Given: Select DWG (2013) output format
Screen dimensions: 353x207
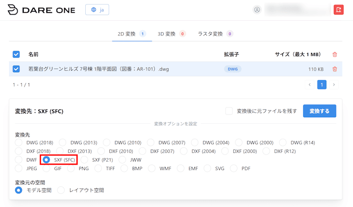Looking at the screenshot, I should tap(63, 142).
